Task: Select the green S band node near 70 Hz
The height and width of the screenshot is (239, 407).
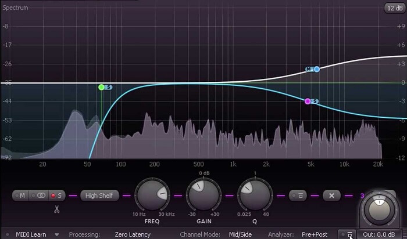Action: click(102, 87)
